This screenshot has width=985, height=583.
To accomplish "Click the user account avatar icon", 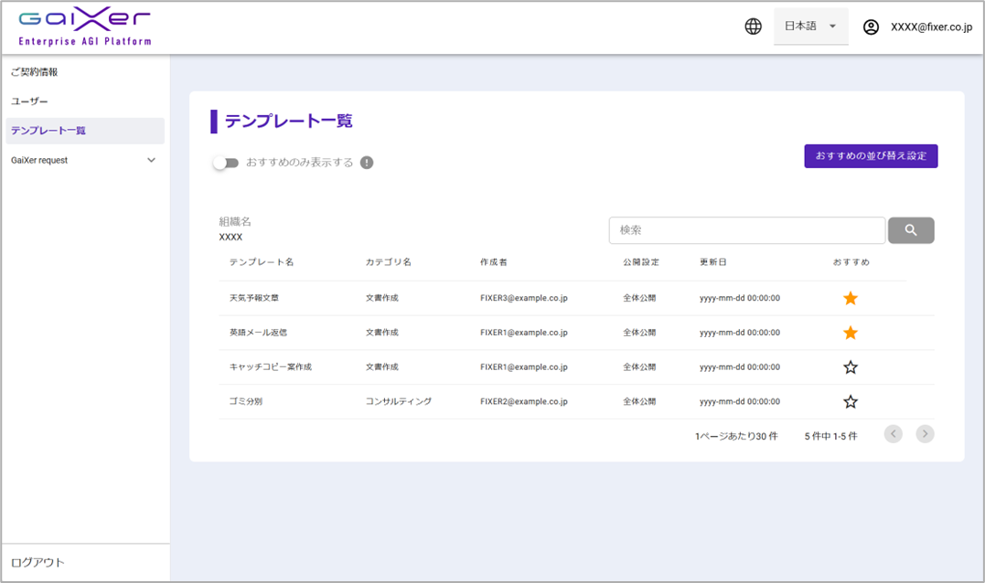I will 871,27.
